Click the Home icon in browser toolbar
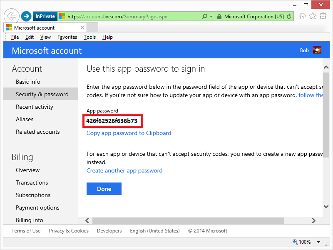The height and width of the screenshot is (250, 333). (303, 16)
